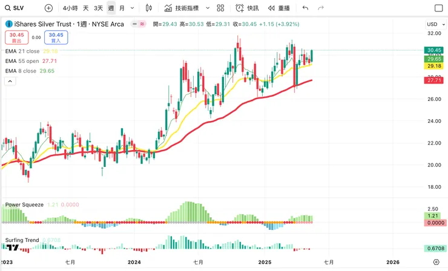
Task: Expand the interval dropdown after 月
Action: pyautogui.click(x=133, y=8)
